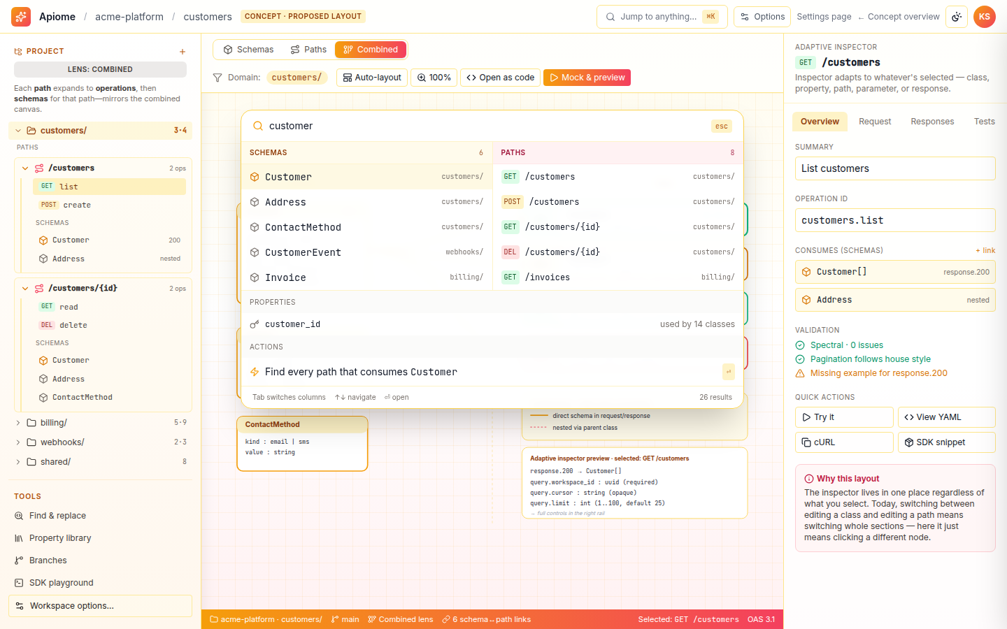Choose the Invoice schema result
Screen dimensions: 1007x629
(367, 277)
